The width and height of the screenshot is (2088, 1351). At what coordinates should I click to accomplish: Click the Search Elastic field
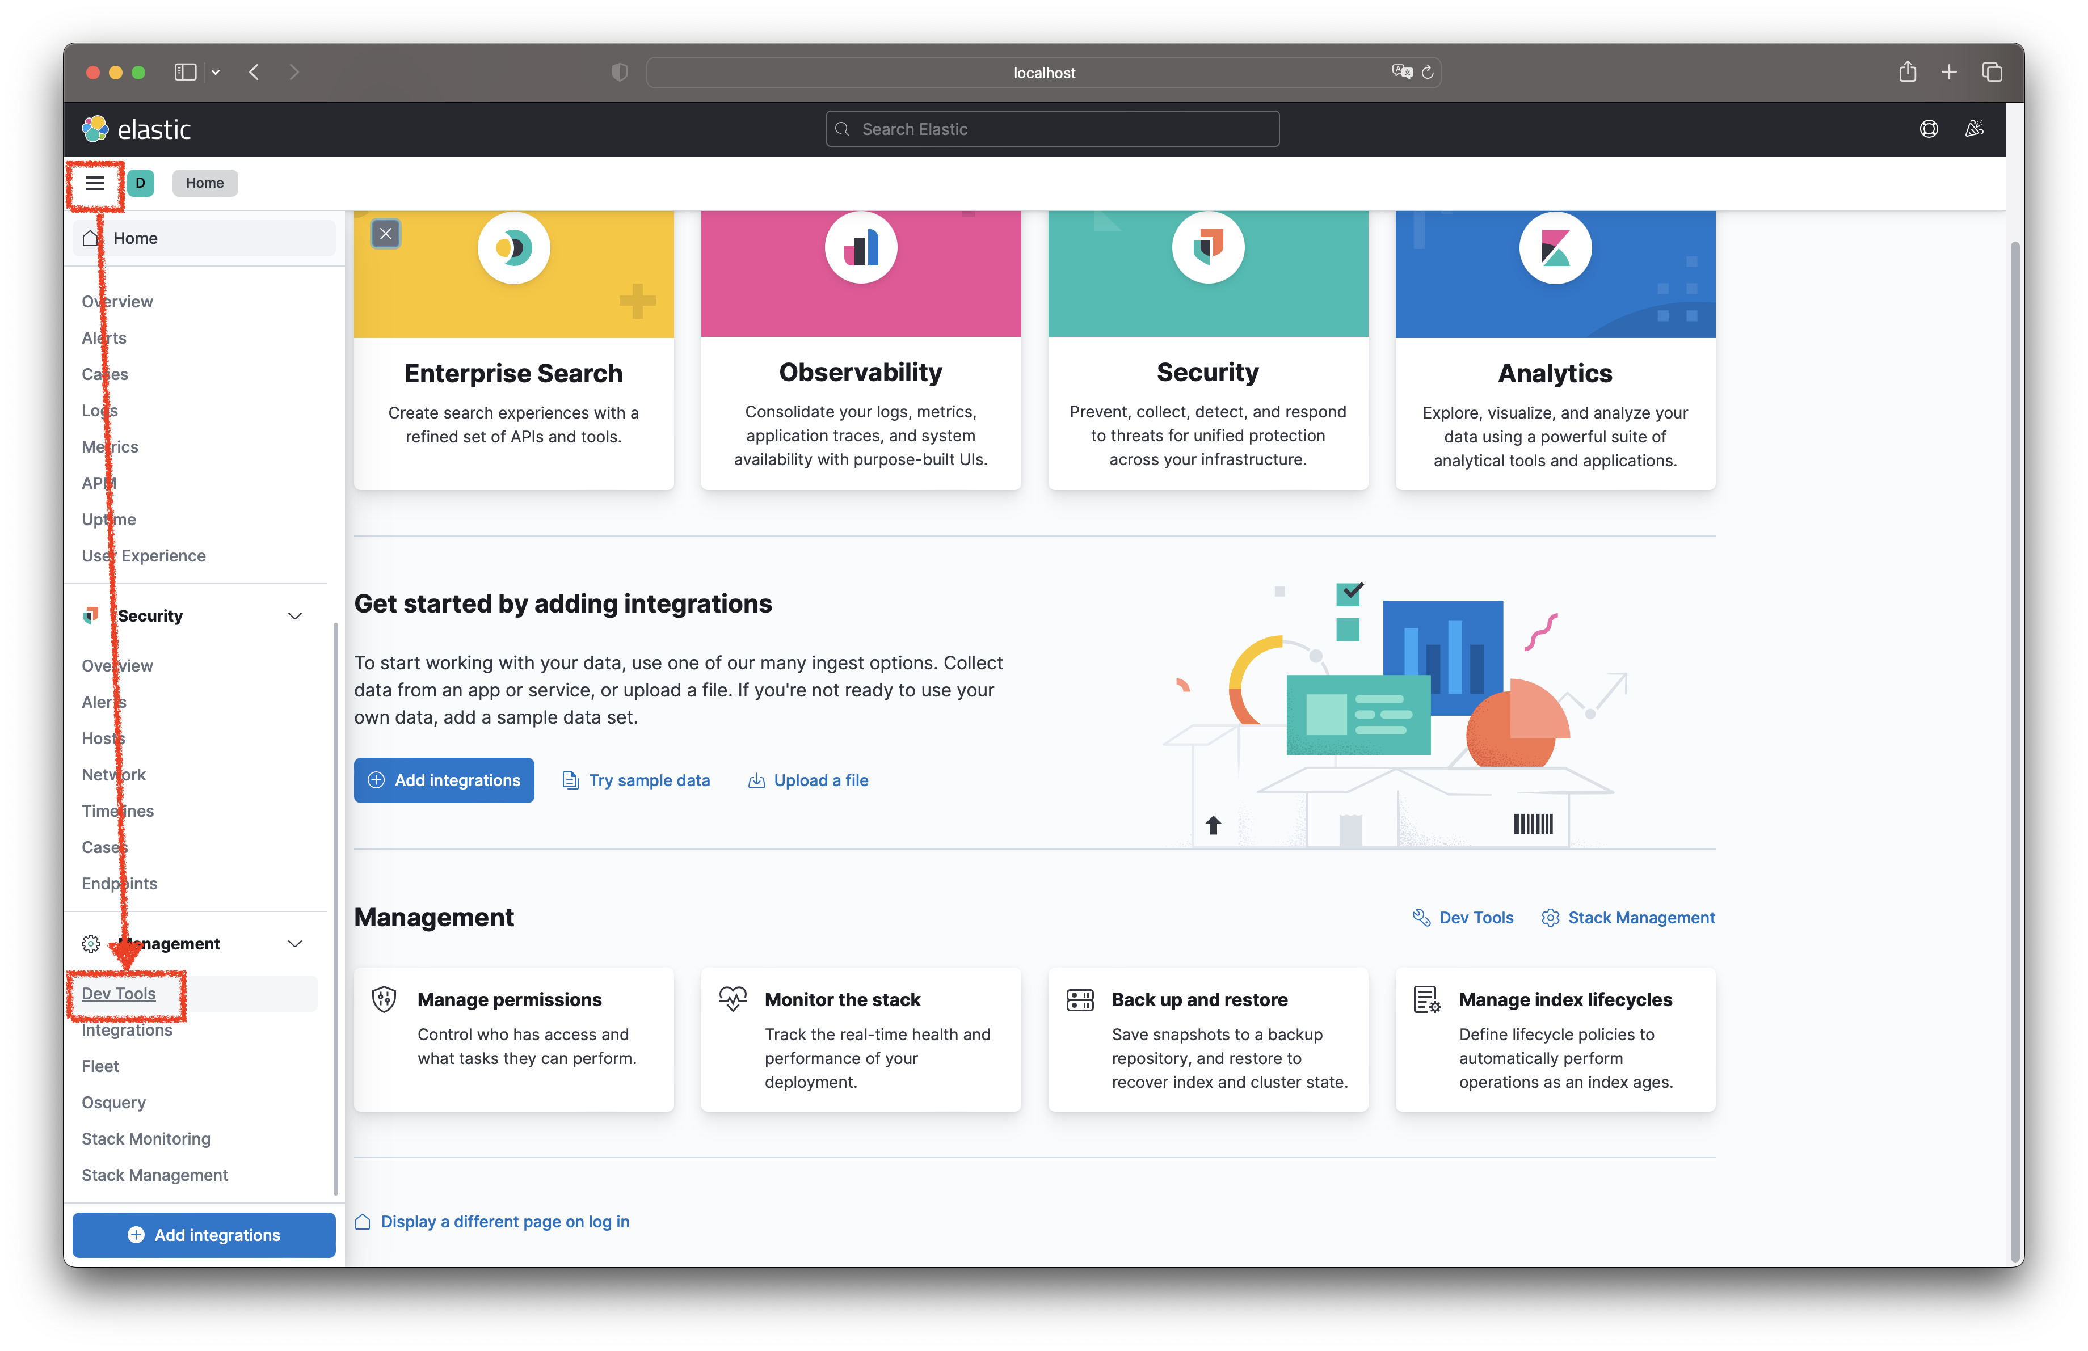(1052, 129)
